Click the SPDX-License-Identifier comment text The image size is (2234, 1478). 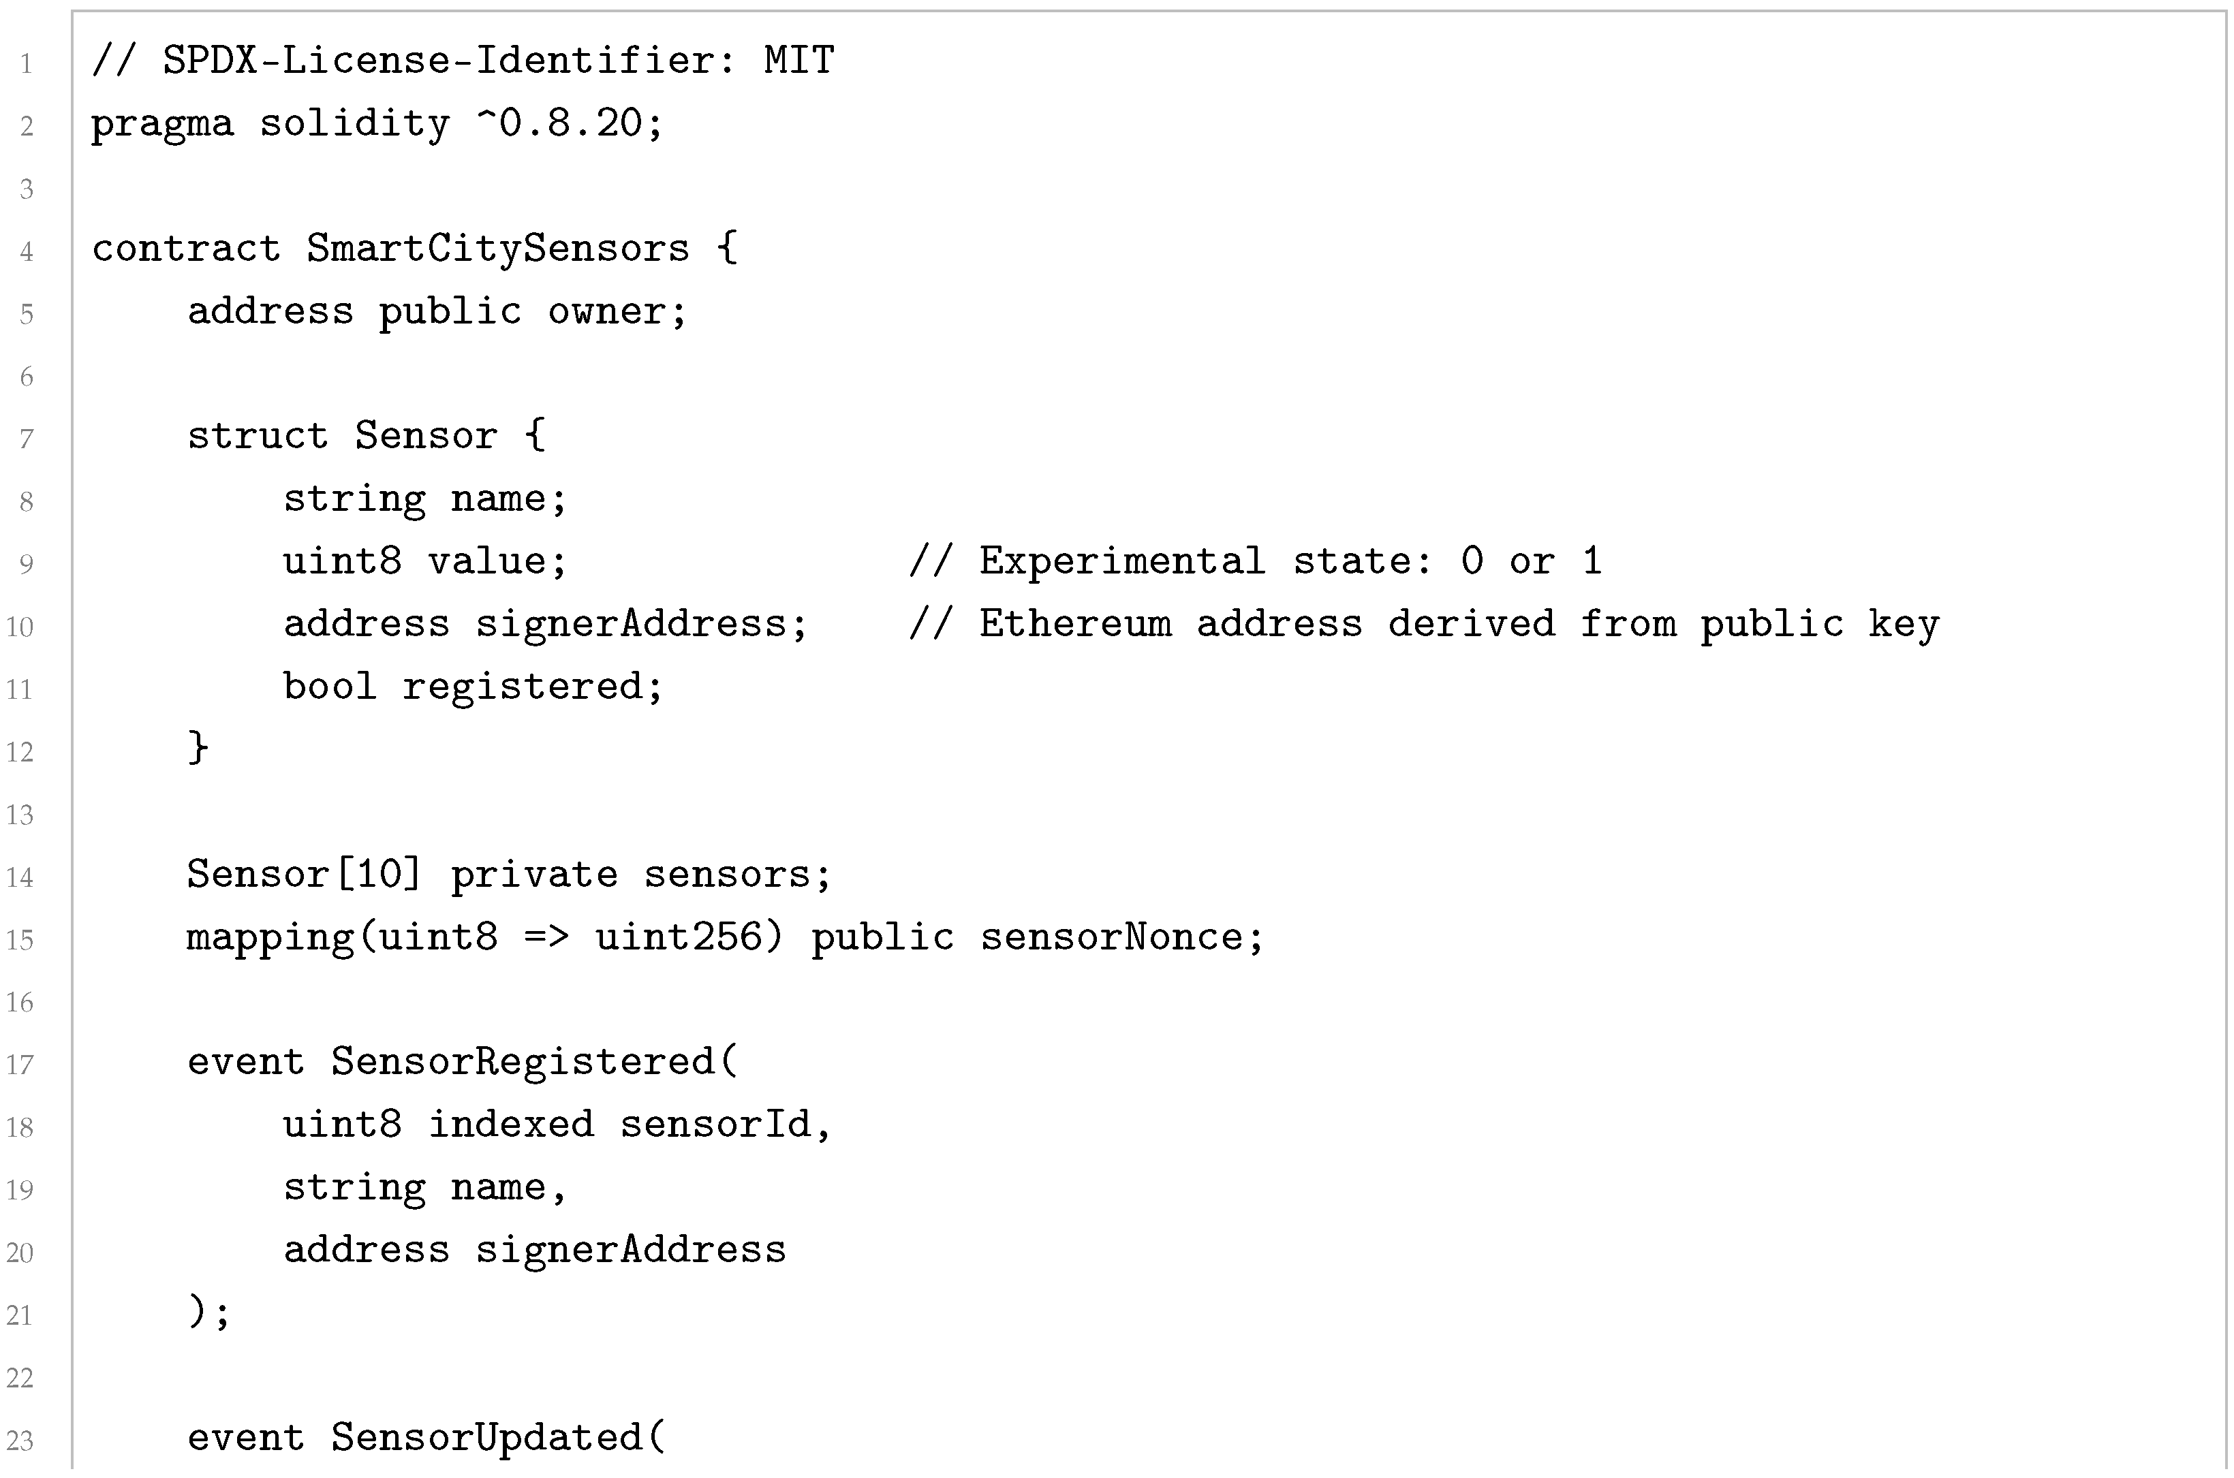[463, 61]
